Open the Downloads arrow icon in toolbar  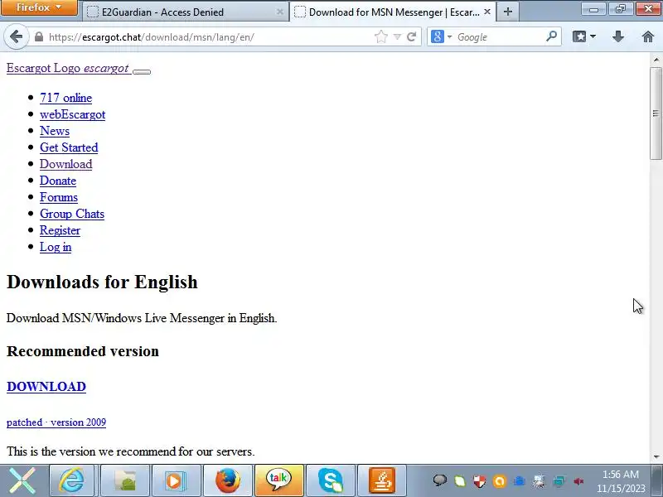click(618, 36)
